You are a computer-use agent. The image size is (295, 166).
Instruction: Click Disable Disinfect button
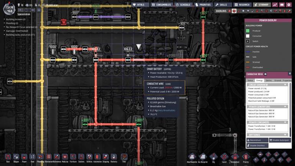tap(257, 145)
